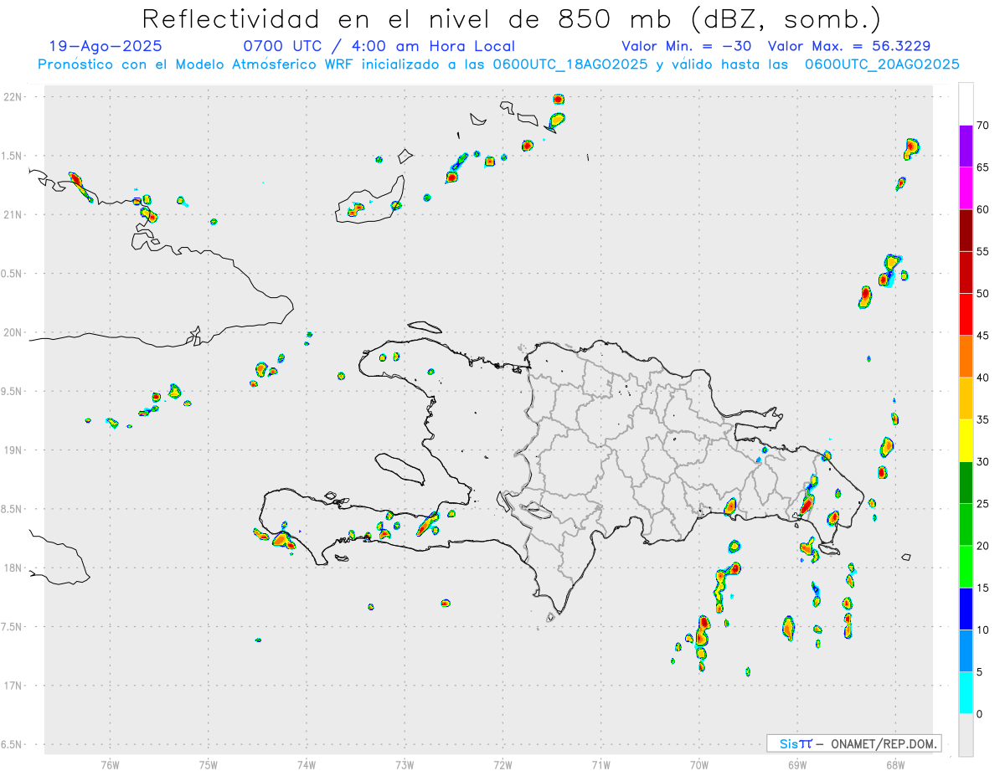
Task: Click the '20N' latitude label
Action: pos(13,332)
